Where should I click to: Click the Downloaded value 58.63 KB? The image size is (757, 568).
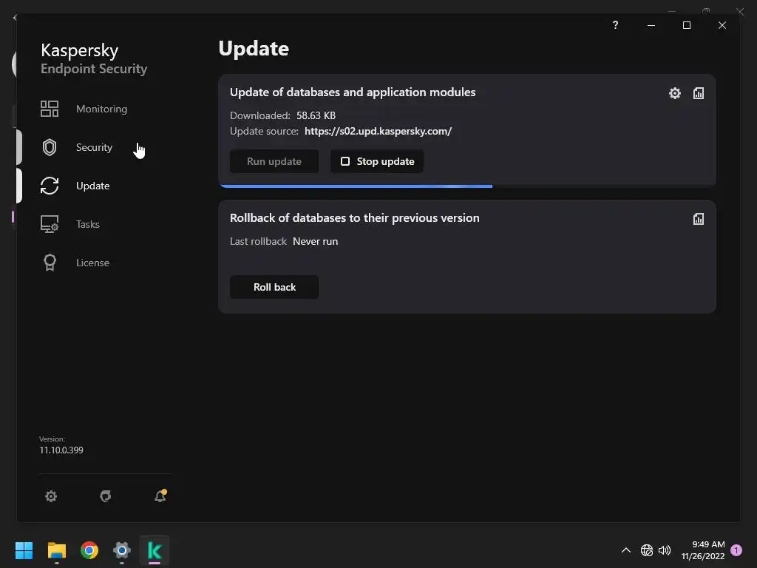pos(316,115)
